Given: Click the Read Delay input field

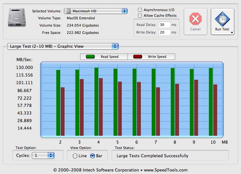Looking at the screenshot, I should [x=164, y=25].
